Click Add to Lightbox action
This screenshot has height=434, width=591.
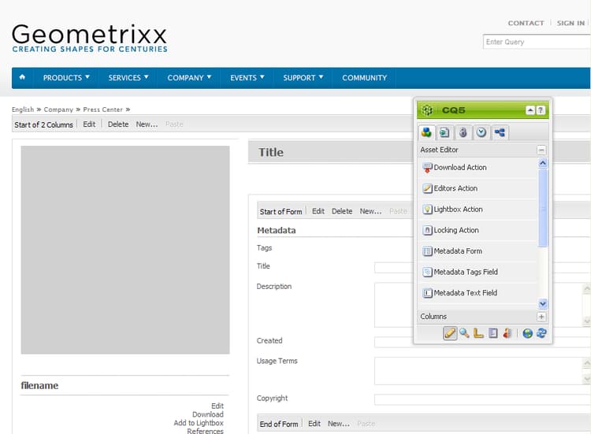click(199, 423)
